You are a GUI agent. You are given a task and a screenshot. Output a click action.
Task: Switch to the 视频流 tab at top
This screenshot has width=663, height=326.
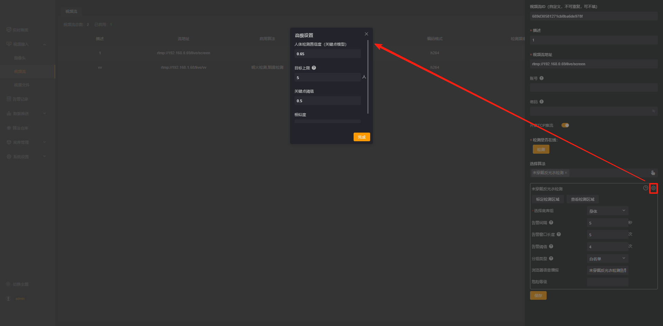click(71, 11)
